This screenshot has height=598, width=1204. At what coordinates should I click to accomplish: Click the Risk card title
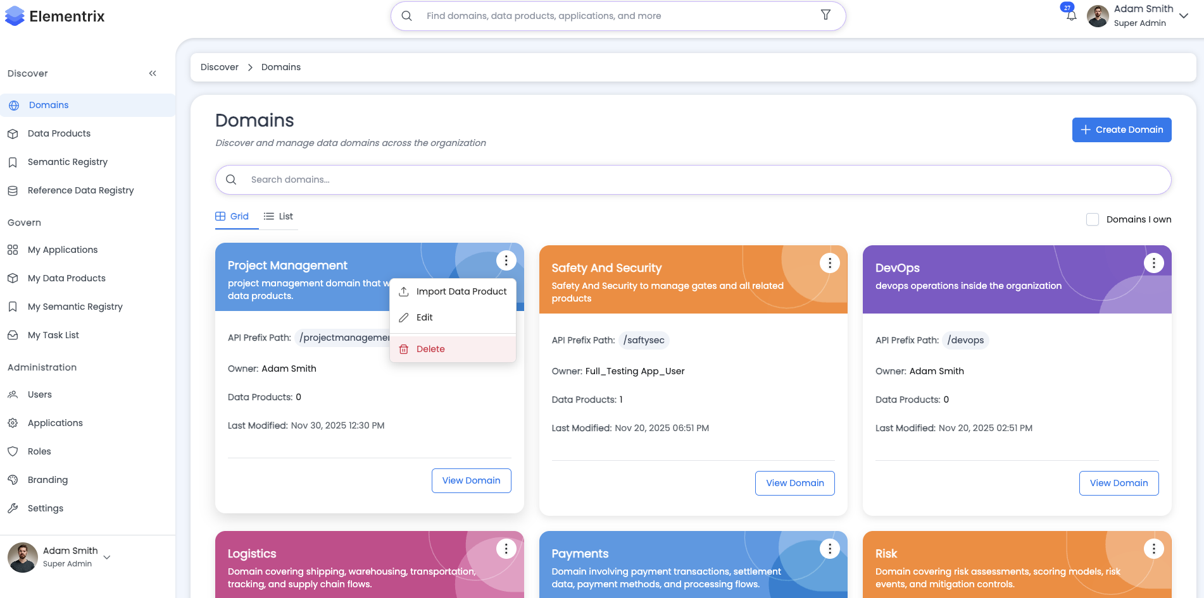tap(886, 554)
